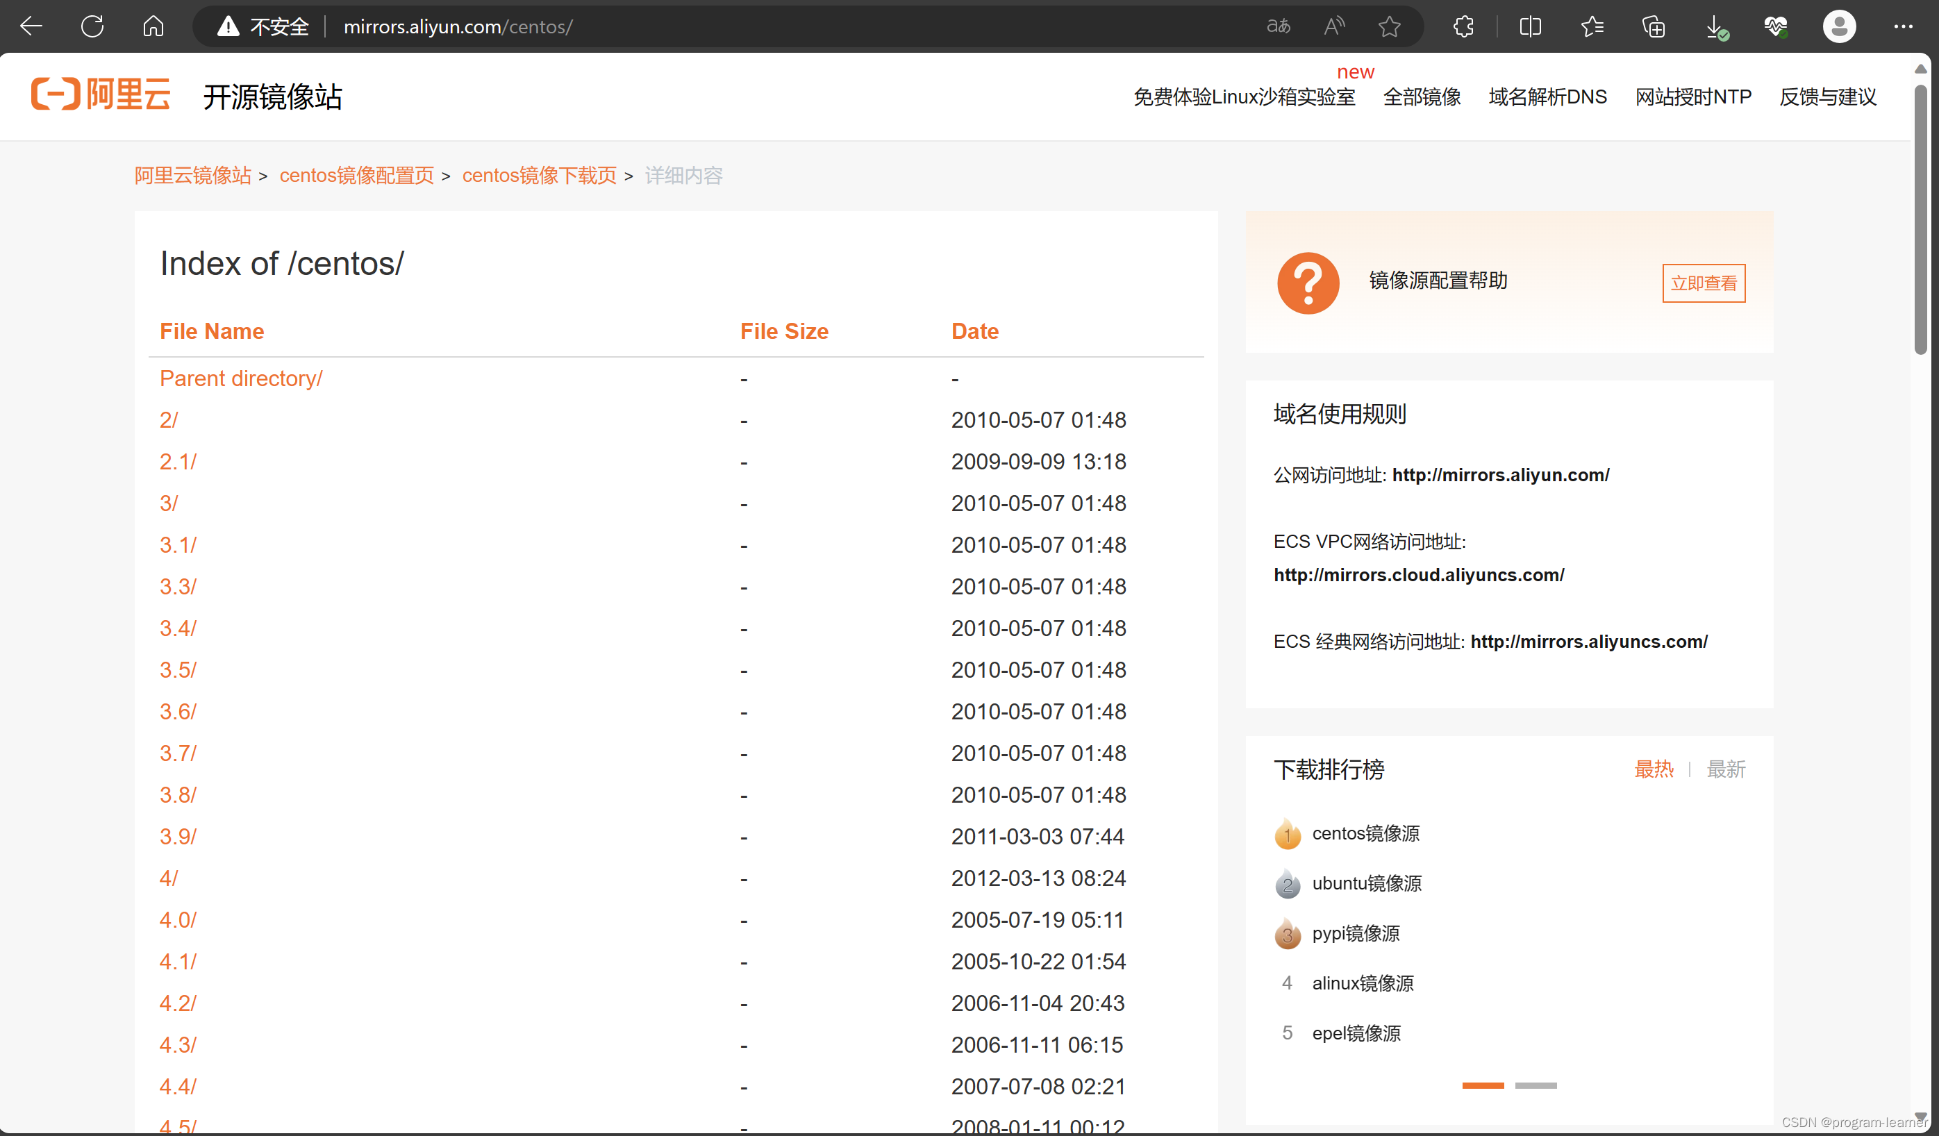Click the orange first carousel indicator bar

(1483, 1085)
